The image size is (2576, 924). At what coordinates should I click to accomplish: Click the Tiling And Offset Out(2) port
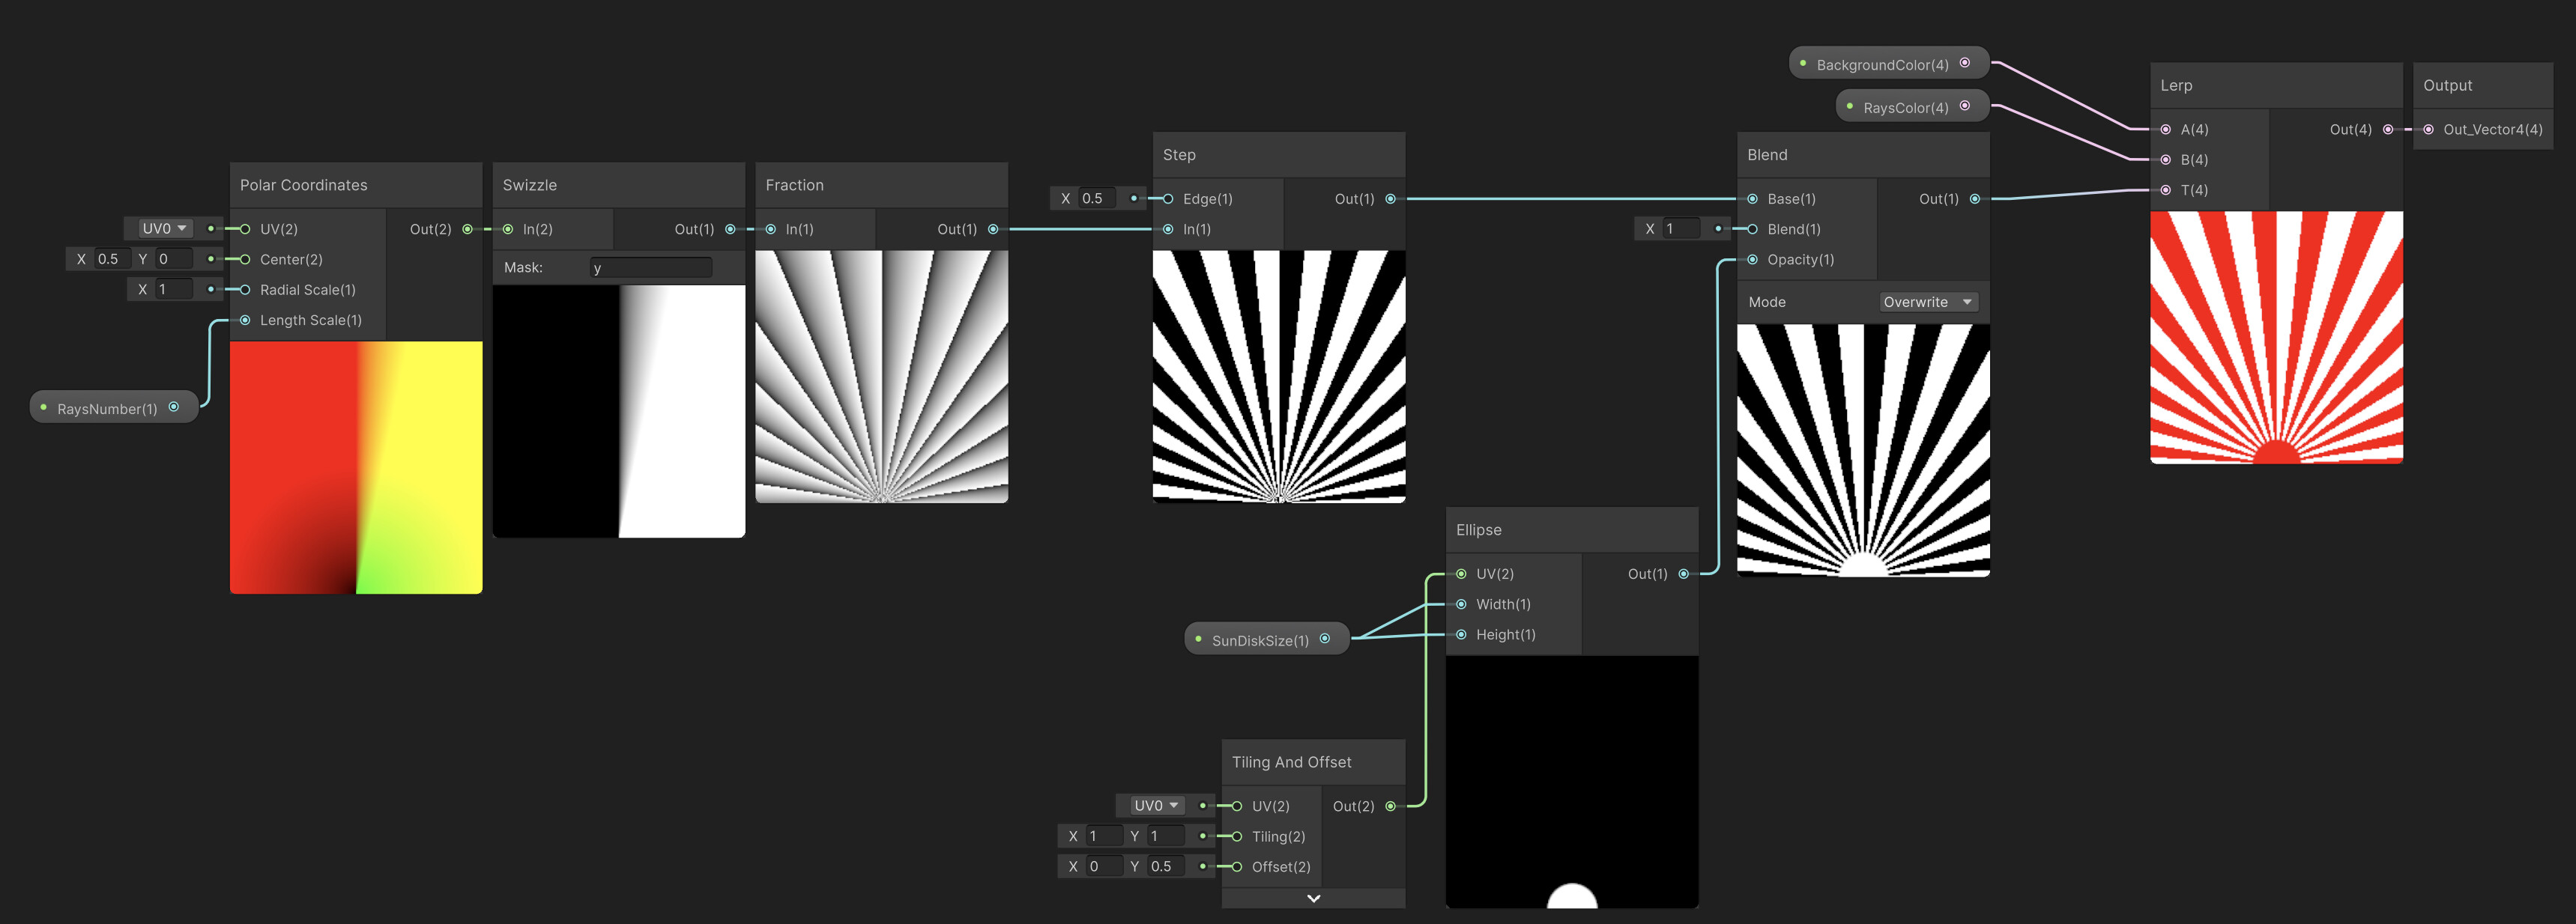pyautogui.click(x=1390, y=806)
